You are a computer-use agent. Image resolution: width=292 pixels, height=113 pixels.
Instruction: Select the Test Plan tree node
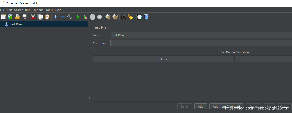[16, 24]
